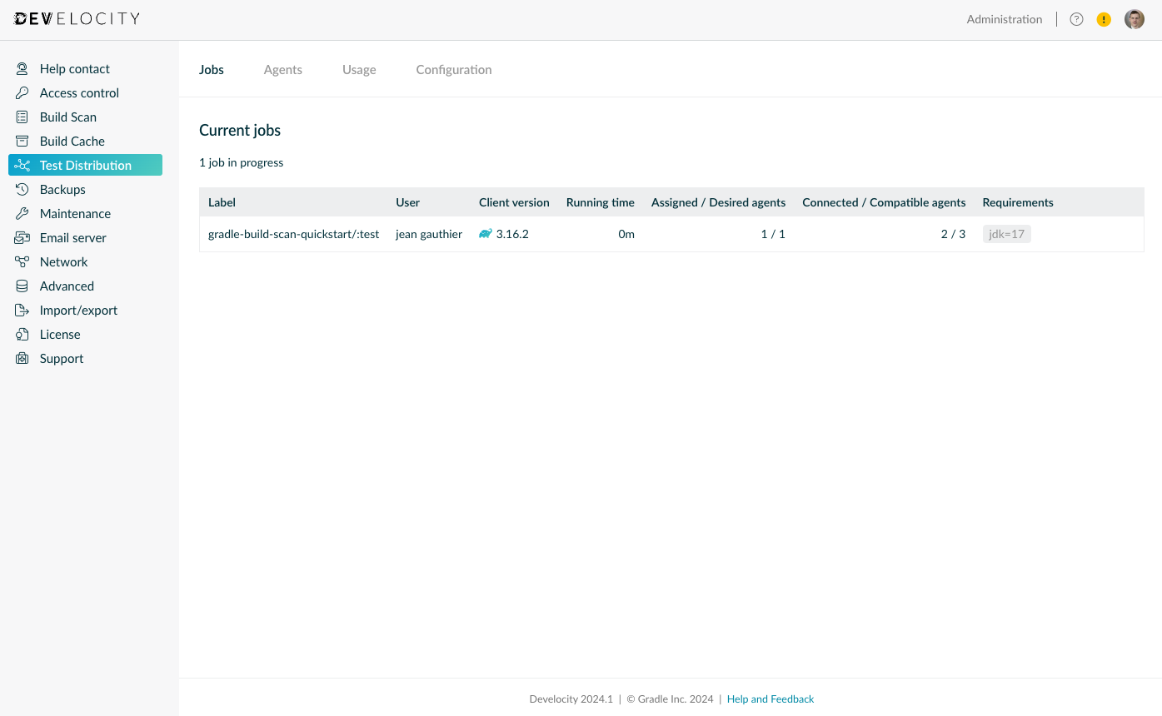
Task: Open Access control via its key icon
Action: [23, 92]
